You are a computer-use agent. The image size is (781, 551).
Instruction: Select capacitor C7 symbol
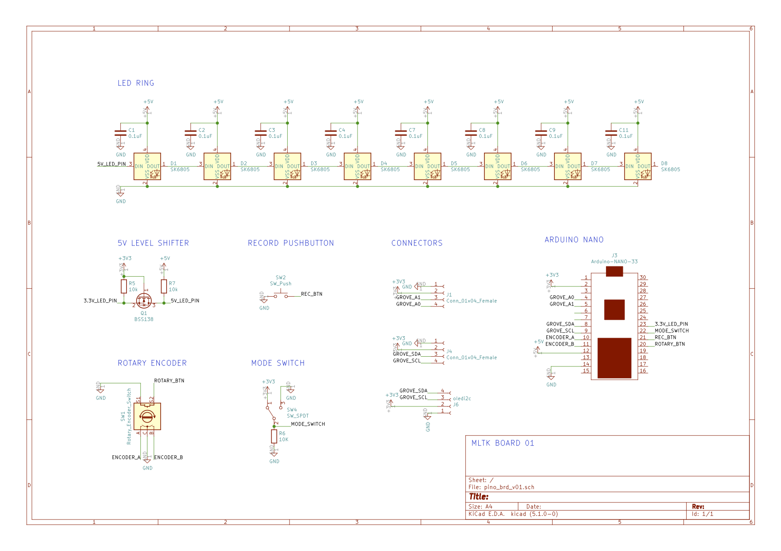point(401,133)
